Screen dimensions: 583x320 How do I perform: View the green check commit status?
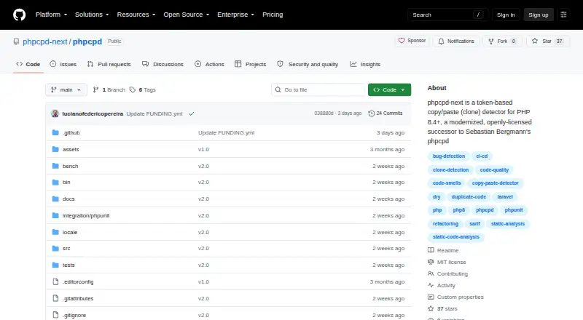tap(191, 113)
